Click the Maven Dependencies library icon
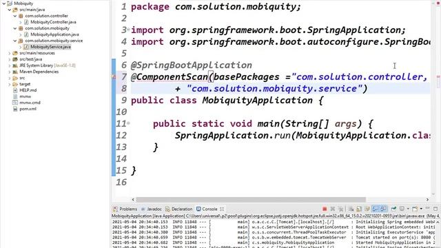441x248 pixels. point(15,72)
